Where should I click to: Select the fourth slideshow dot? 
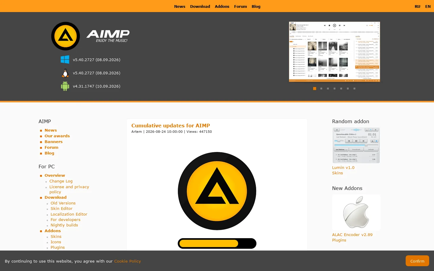[335, 89]
